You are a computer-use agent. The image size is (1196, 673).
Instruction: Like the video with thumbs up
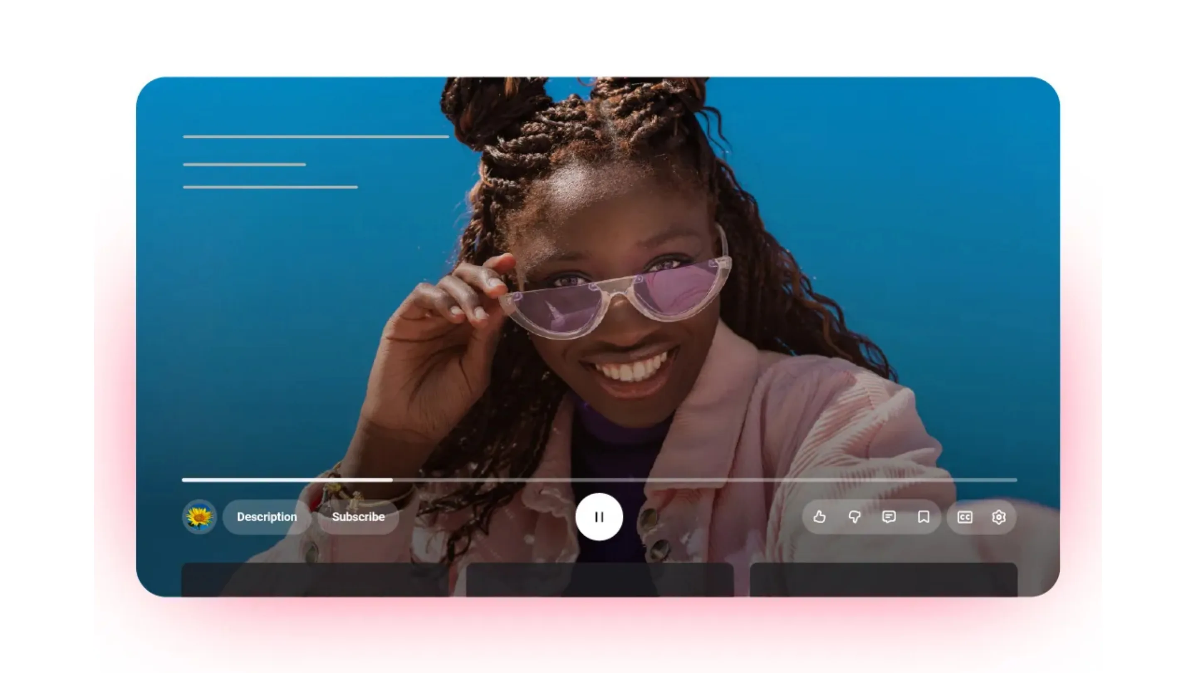[x=819, y=516]
